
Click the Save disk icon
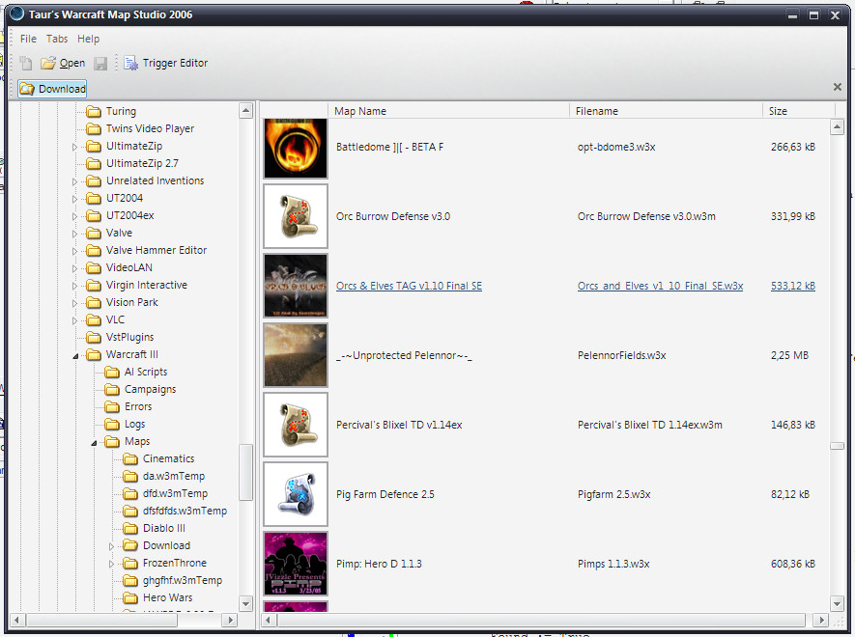pos(100,63)
